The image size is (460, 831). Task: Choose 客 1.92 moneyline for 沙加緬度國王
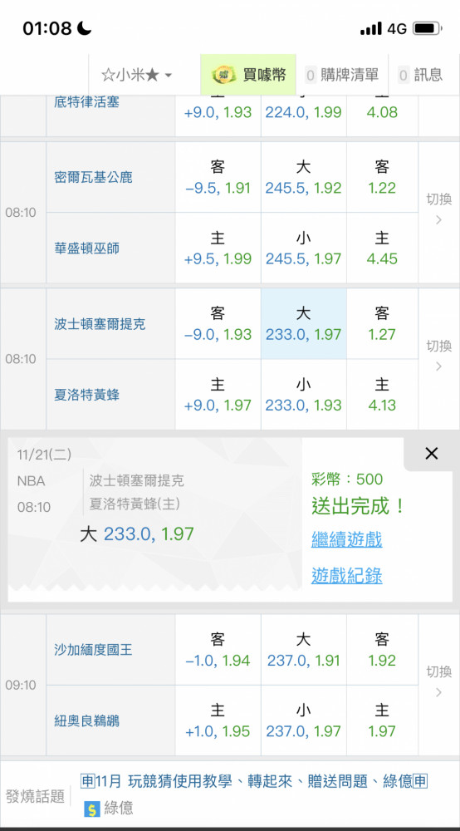[382, 650]
